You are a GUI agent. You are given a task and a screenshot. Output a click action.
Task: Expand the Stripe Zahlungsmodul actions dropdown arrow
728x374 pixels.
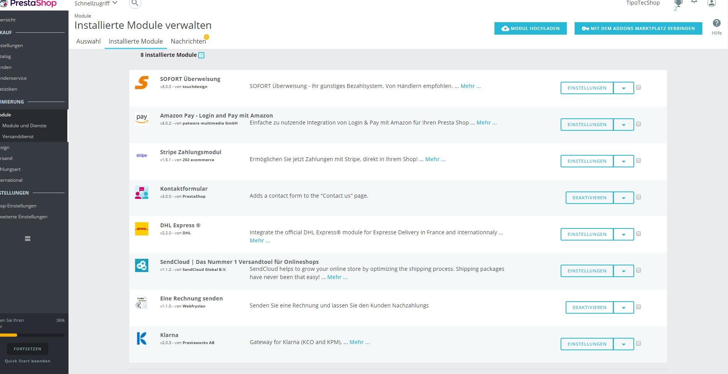click(x=624, y=161)
